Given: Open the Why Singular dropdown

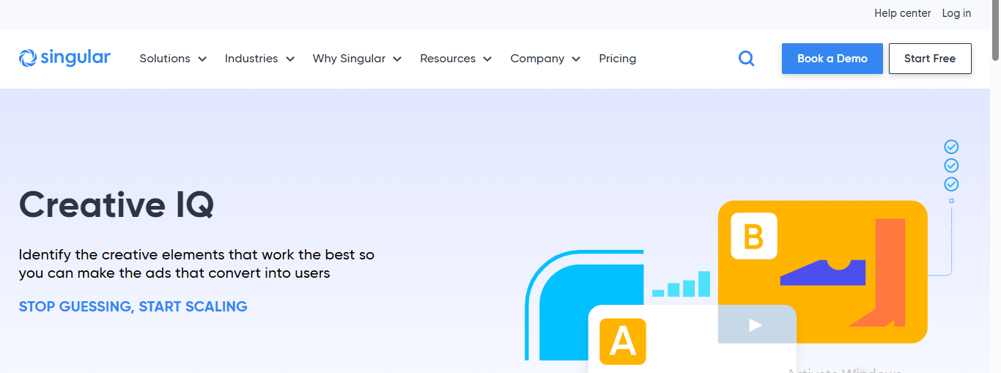Looking at the screenshot, I should (357, 59).
